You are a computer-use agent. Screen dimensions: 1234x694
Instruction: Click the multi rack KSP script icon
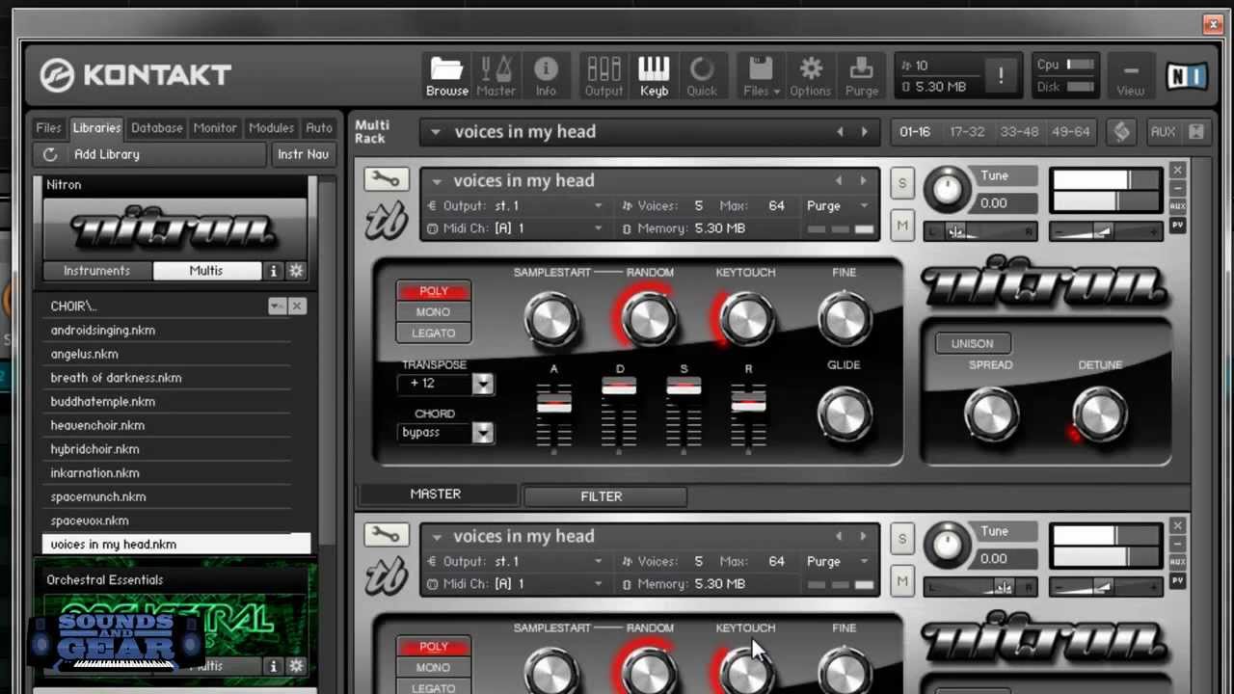pyautogui.click(x=1121, y=132)
